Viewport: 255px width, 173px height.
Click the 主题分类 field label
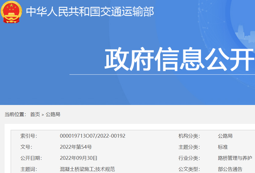[x=189, y=147]
